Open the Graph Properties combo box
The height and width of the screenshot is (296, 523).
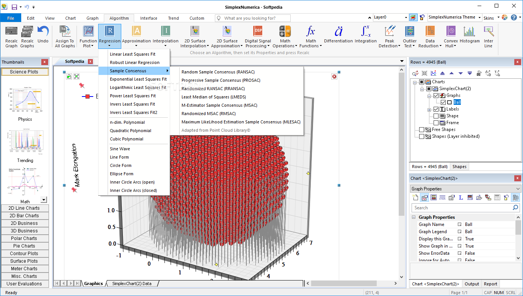[x=466, y=189]
